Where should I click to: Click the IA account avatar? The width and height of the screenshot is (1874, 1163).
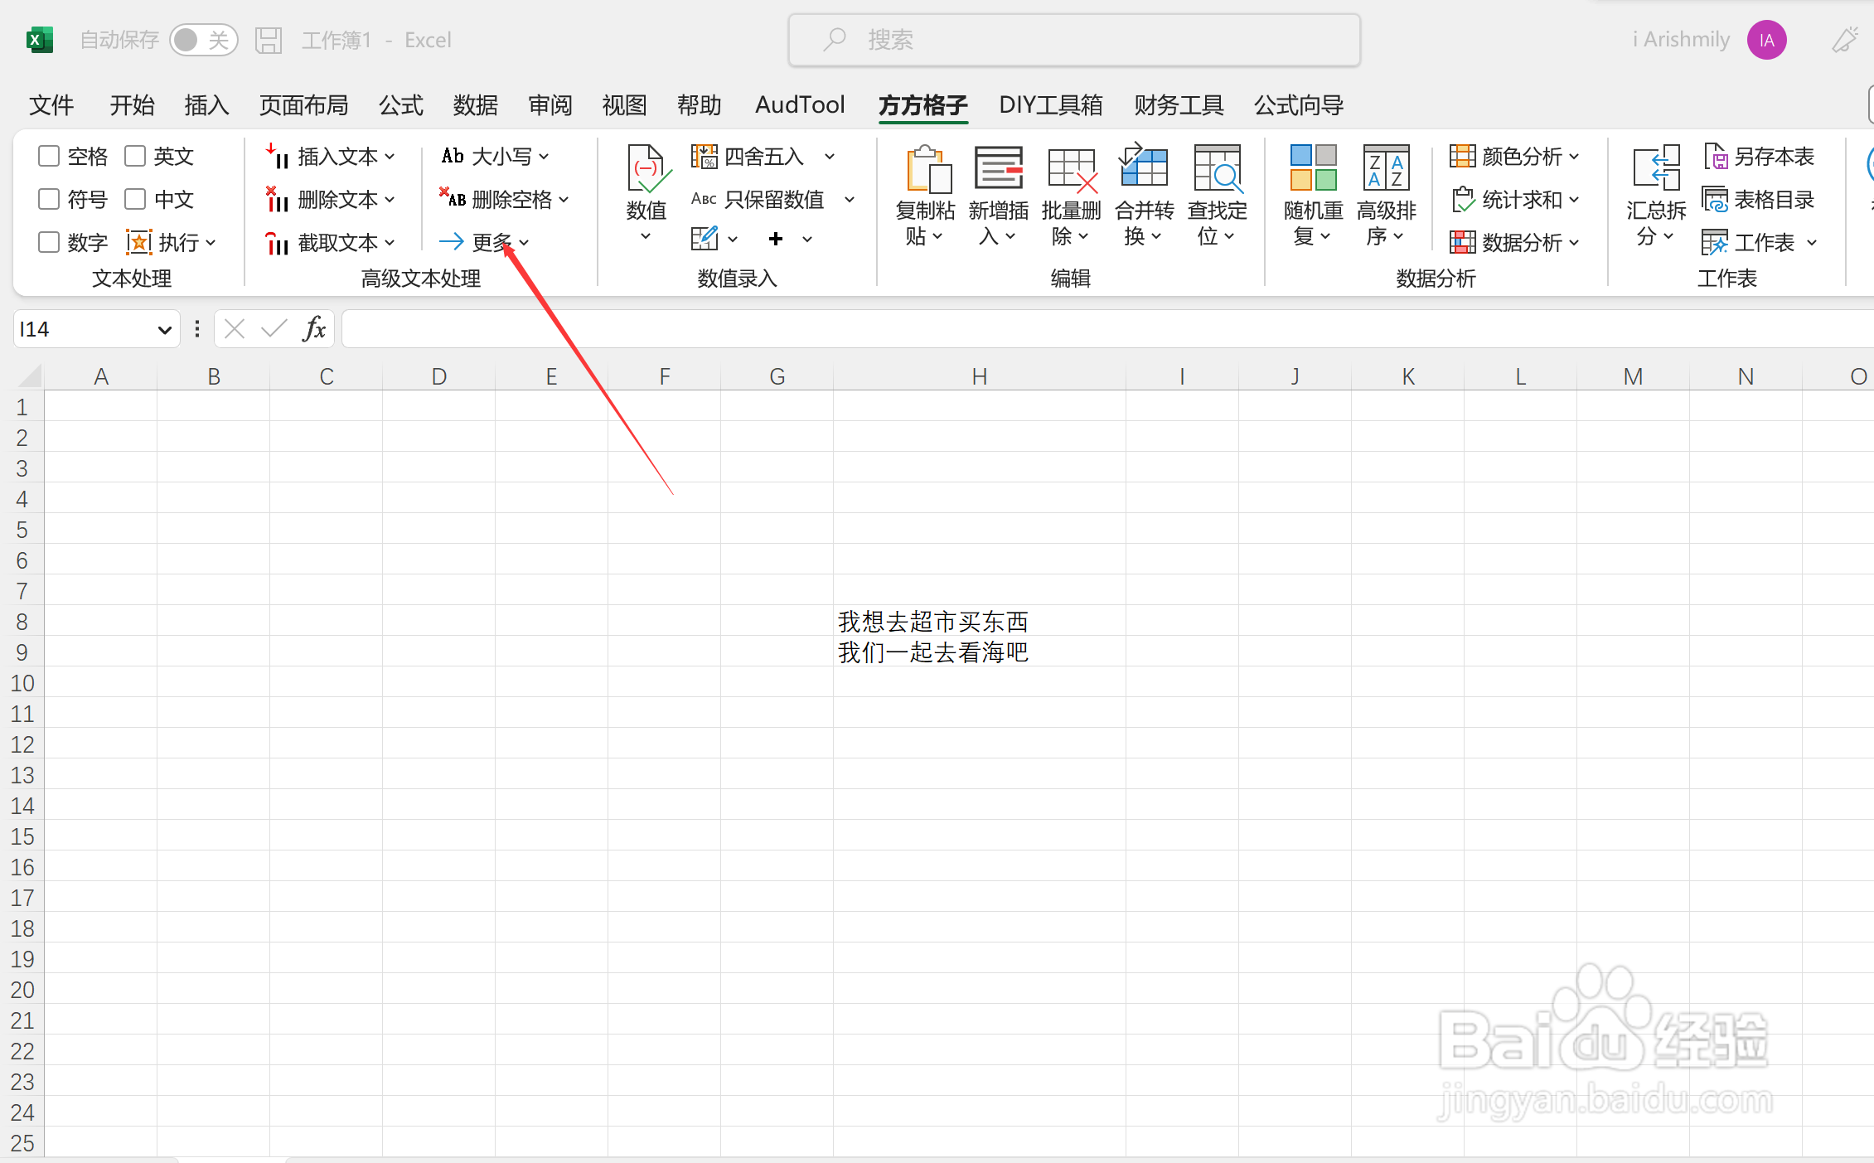pos(1766,40)
